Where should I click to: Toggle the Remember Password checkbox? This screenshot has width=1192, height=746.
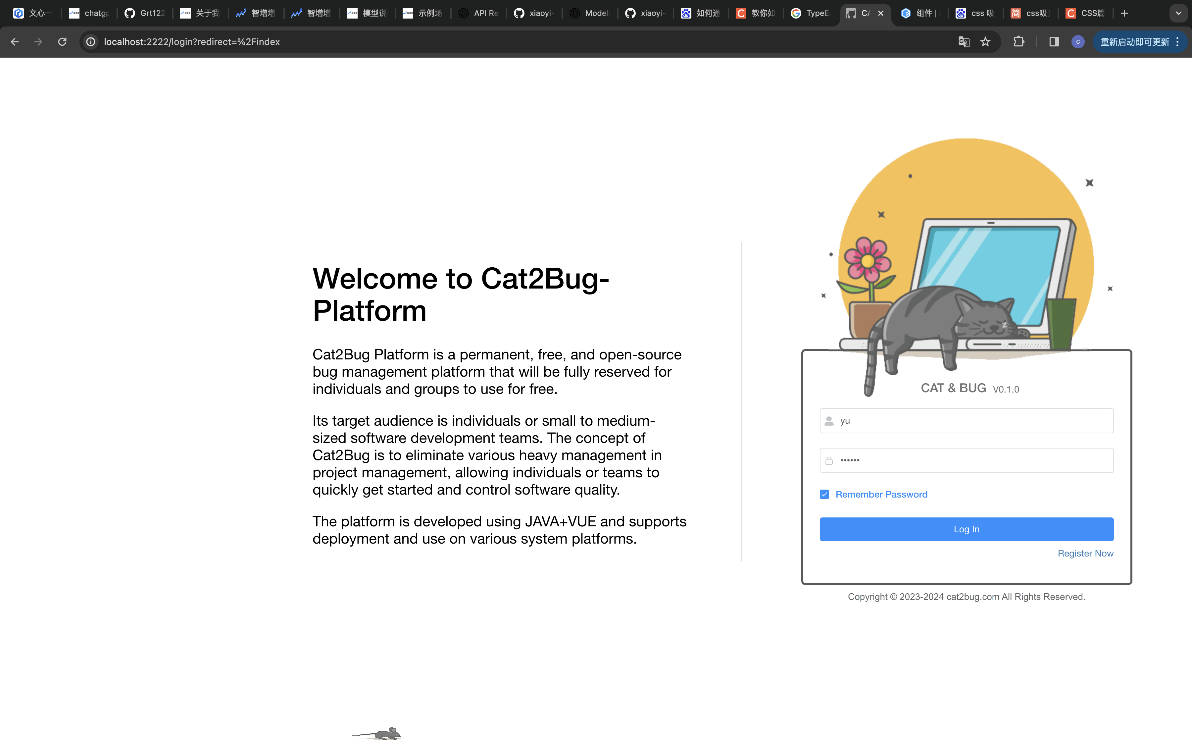pyautogui.click(x=824, y=494)
